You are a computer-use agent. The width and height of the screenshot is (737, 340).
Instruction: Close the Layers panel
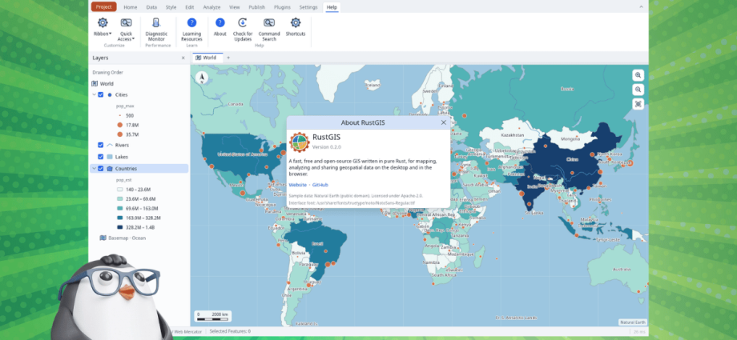click(x=183, y=58)
